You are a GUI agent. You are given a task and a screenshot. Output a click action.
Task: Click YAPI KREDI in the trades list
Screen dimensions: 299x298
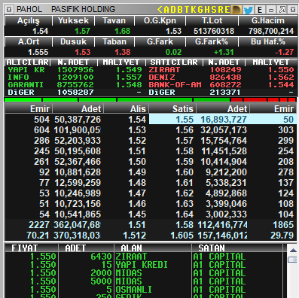tap(142, 265)
